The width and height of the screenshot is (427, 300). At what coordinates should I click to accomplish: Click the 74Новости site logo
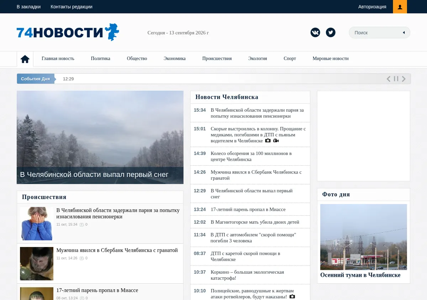click(x=68, y=32)
